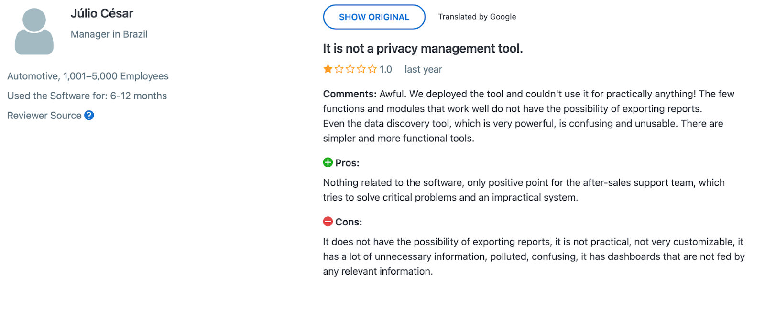
Task: Click the red minus Cons icon
Action: [x=328, y=222]
